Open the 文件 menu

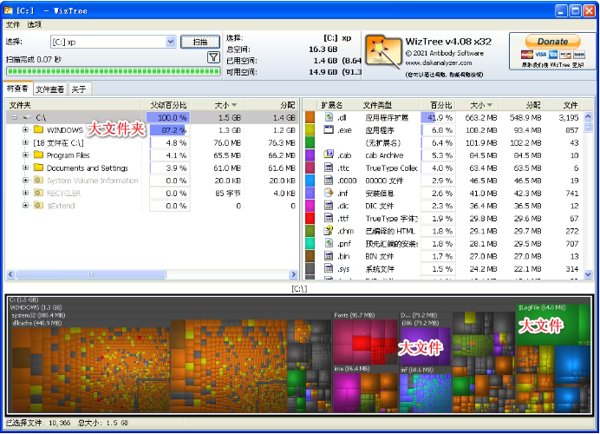click(x=13, y=24)
